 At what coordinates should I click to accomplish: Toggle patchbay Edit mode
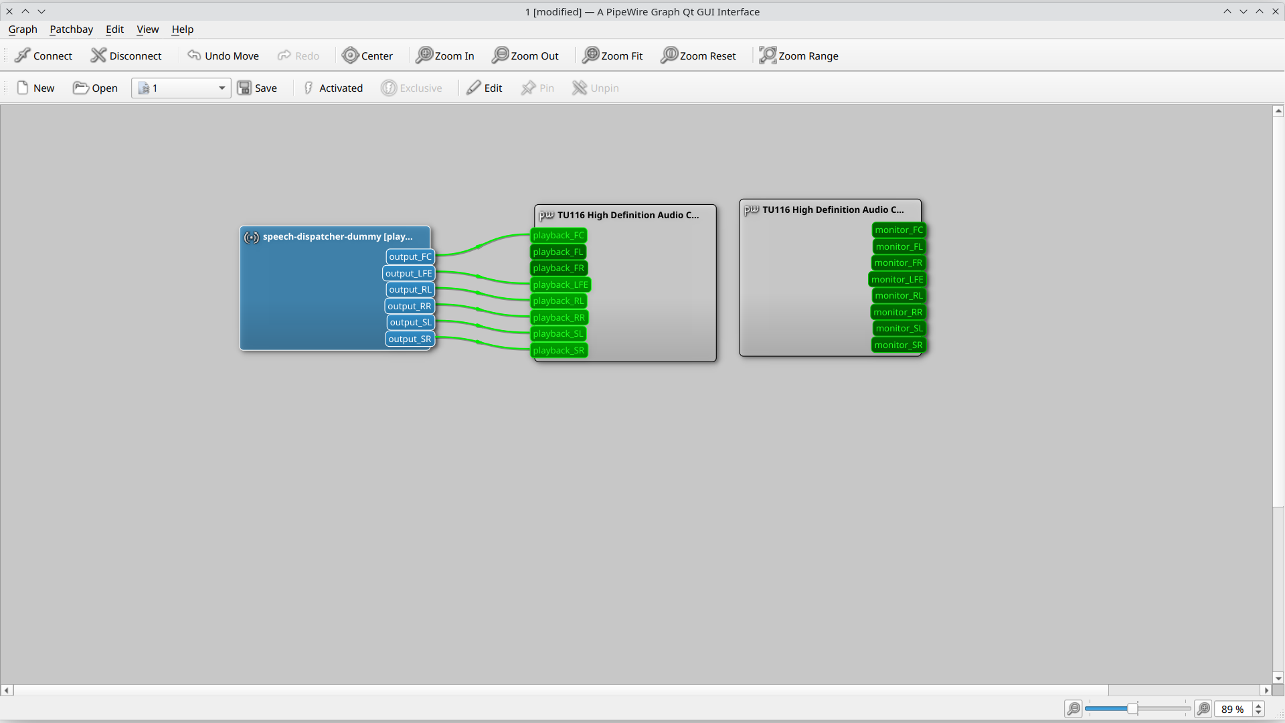click(x=485, y=88)
